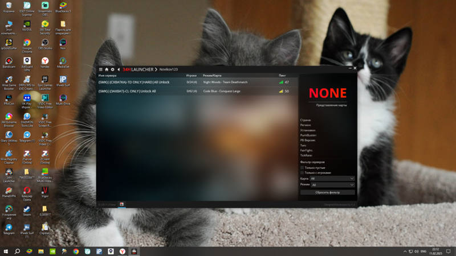Click the home icon in launcher header
The width and height of the screenshot is (456, 256).
tap(107, 69)
